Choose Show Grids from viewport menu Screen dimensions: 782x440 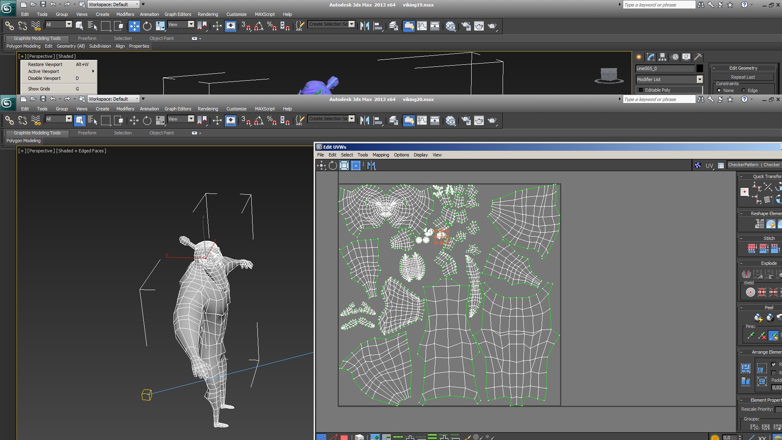[39, 89]
